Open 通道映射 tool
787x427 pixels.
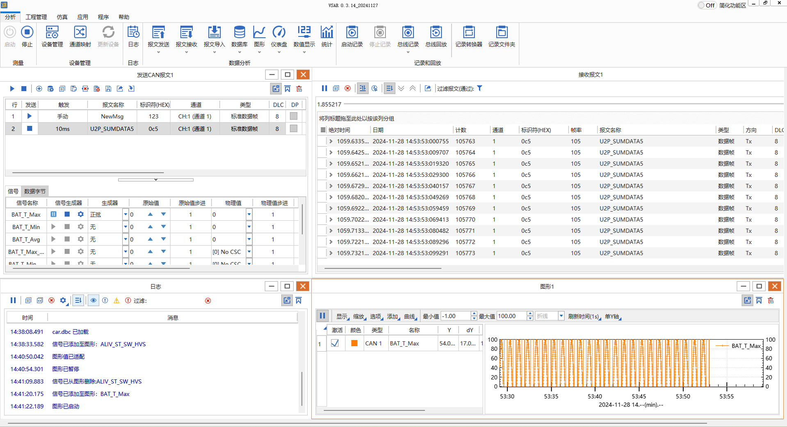80,36
